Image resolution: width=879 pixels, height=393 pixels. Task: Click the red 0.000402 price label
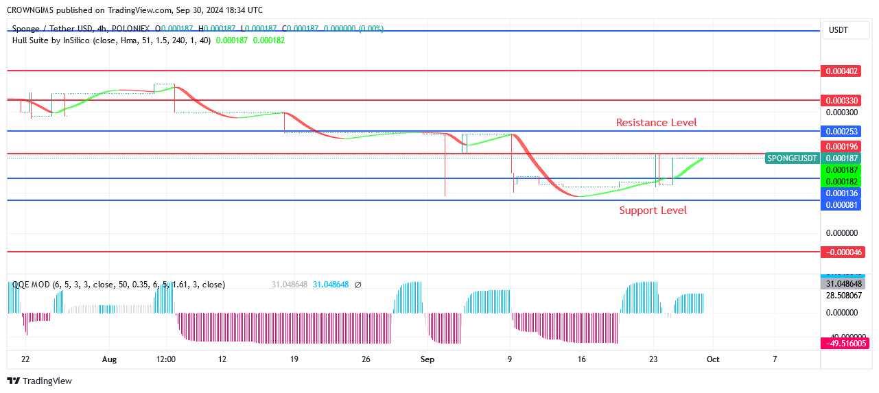coord(842,71)
